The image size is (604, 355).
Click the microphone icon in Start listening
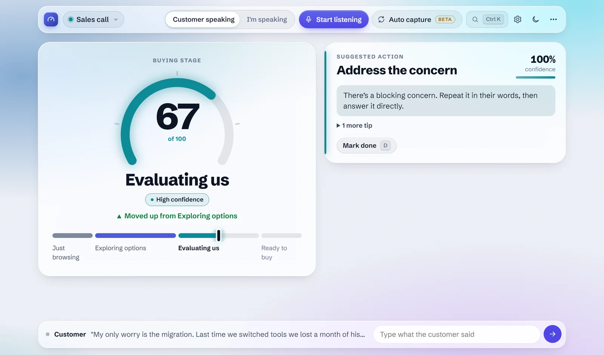tap(308, 19)
